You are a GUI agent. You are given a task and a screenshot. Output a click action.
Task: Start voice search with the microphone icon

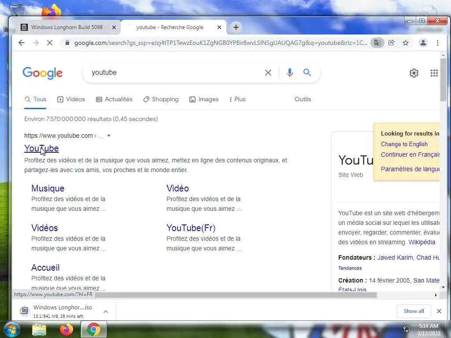coord(290,73)
